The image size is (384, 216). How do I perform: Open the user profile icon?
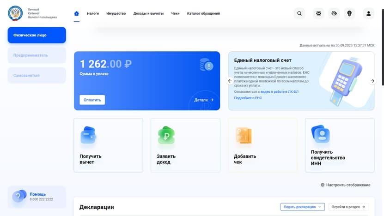(368, 13)
